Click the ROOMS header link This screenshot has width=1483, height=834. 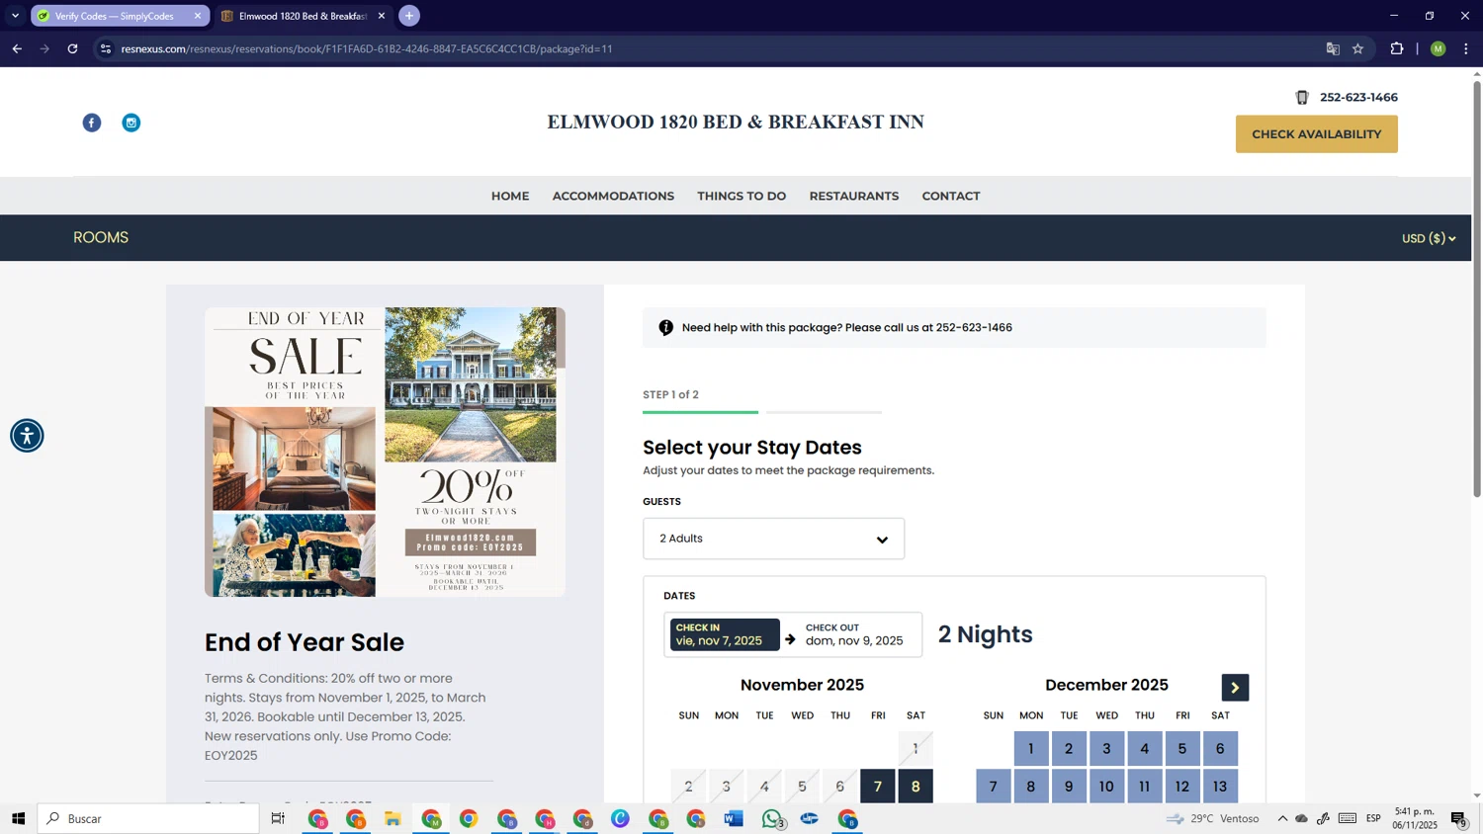point(101,237)
